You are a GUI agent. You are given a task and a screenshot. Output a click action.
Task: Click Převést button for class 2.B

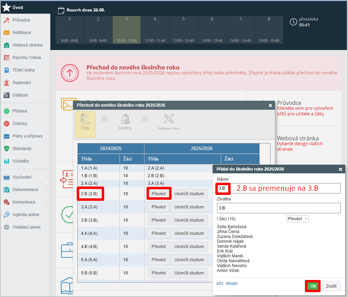[159, 193]
